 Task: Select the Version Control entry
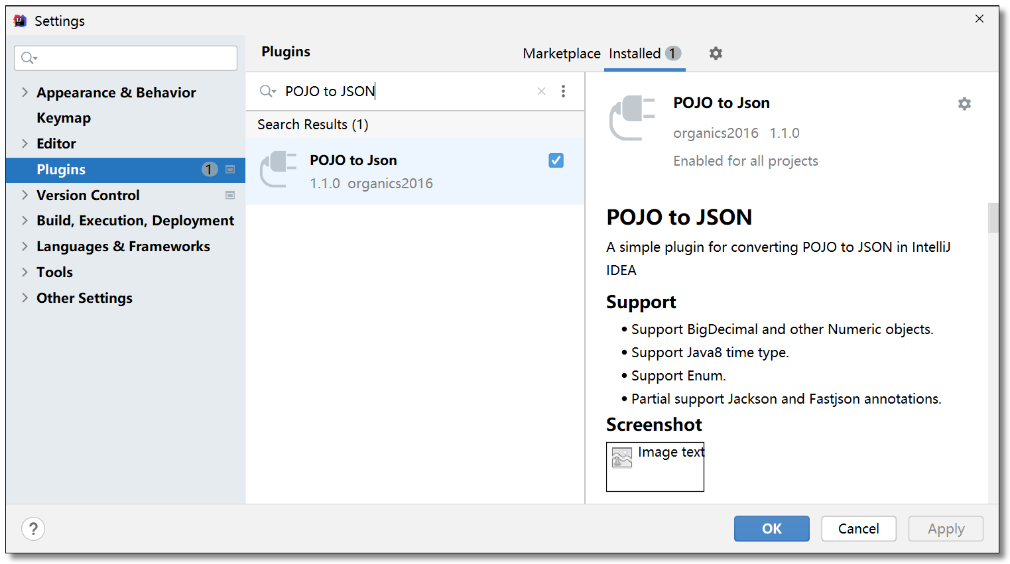88,196
